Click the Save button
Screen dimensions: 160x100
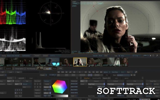coord(18,72)
